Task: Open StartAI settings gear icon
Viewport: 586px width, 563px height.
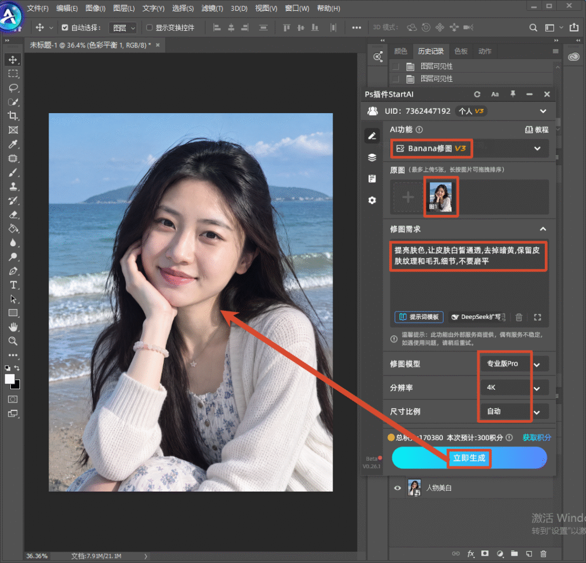Action: click(372, 201)
